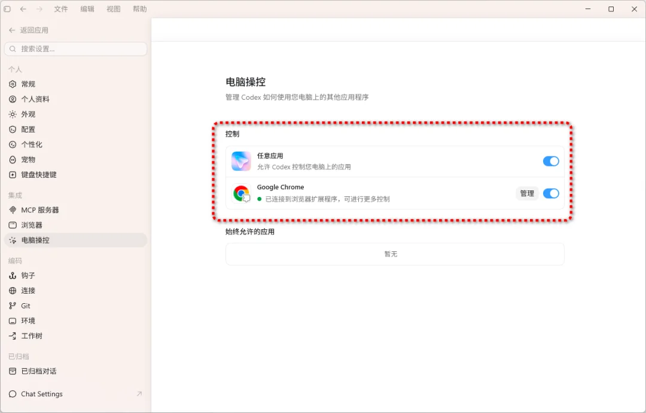Screen dimensions: 646x413
Task: Open 个人资料 settings label
Action: coord(35,99)
